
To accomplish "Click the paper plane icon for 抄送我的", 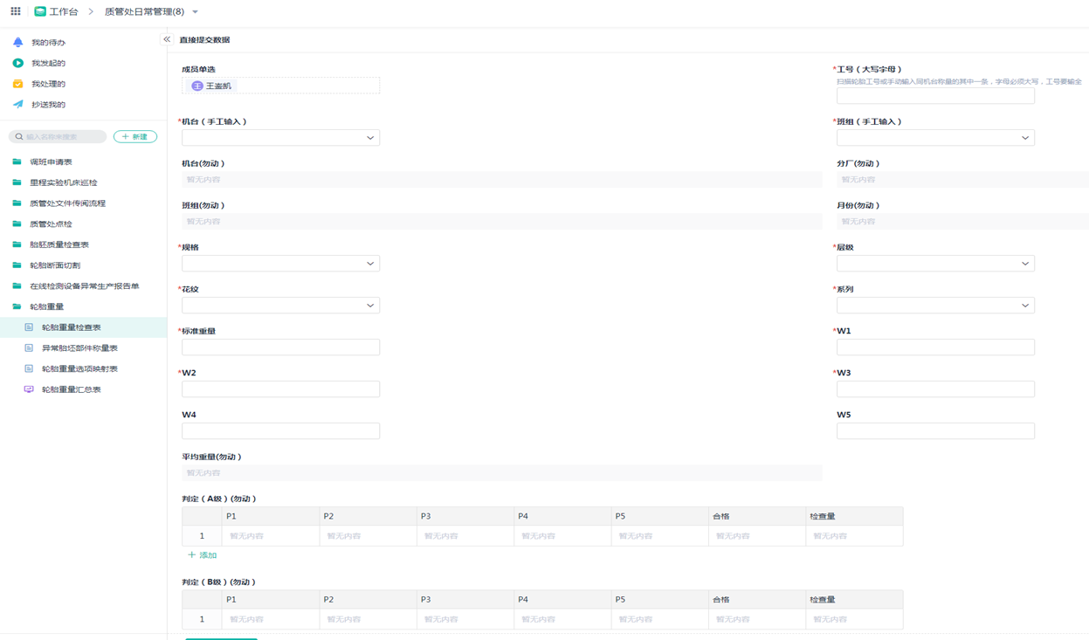I will 17,104.
